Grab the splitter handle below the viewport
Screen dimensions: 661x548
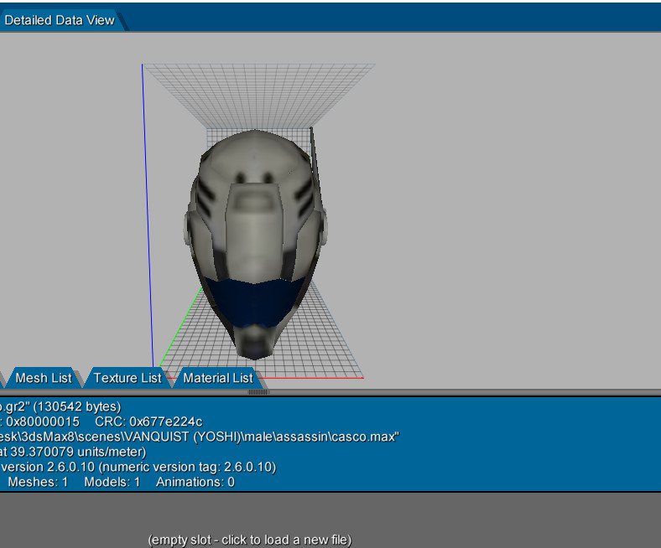[258, 392]
